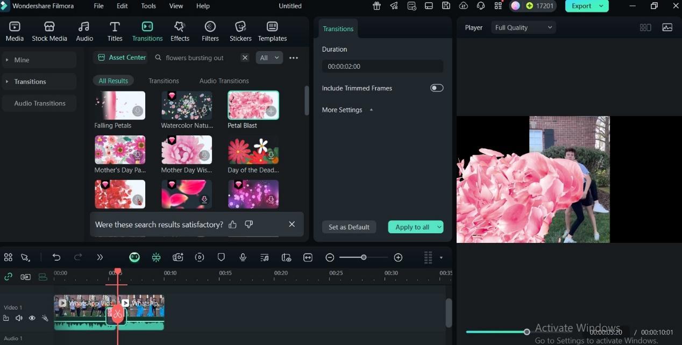Open the snapshot image icon in Player
682x345 pixels.
click(x=667, y=27)
